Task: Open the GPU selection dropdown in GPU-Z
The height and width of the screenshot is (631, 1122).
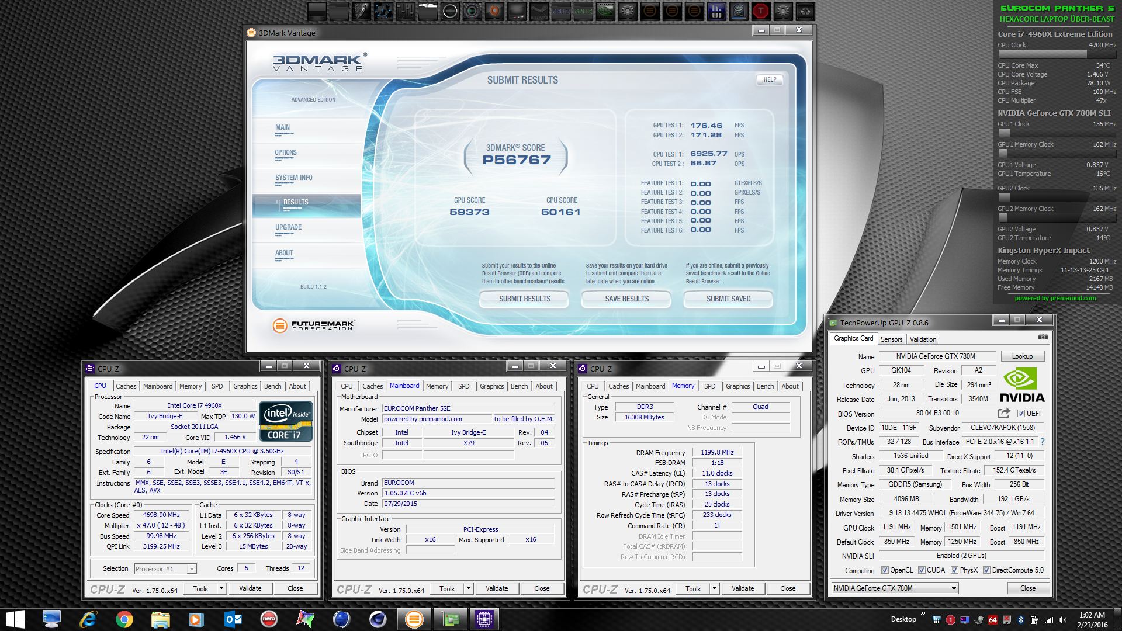Action: tap(954, 588)
